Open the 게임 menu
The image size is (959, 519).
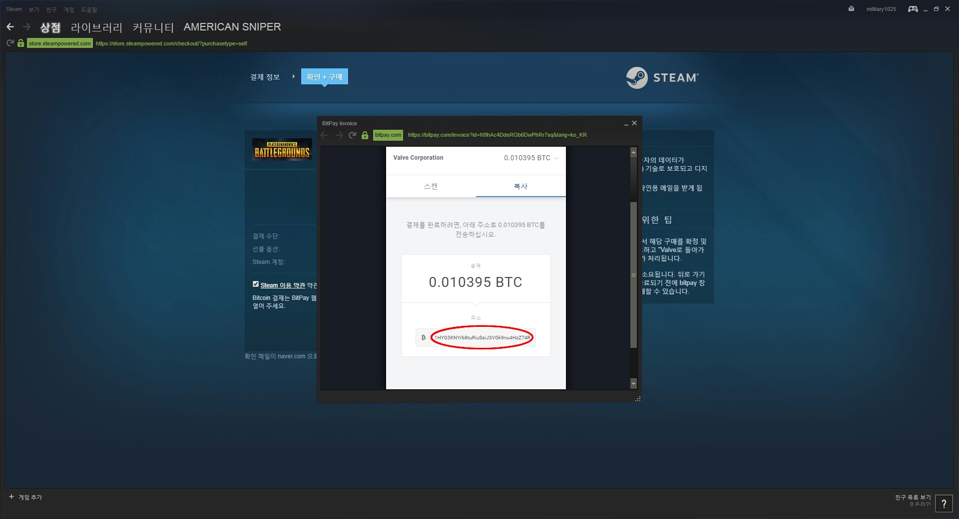[x=69, y=9]
